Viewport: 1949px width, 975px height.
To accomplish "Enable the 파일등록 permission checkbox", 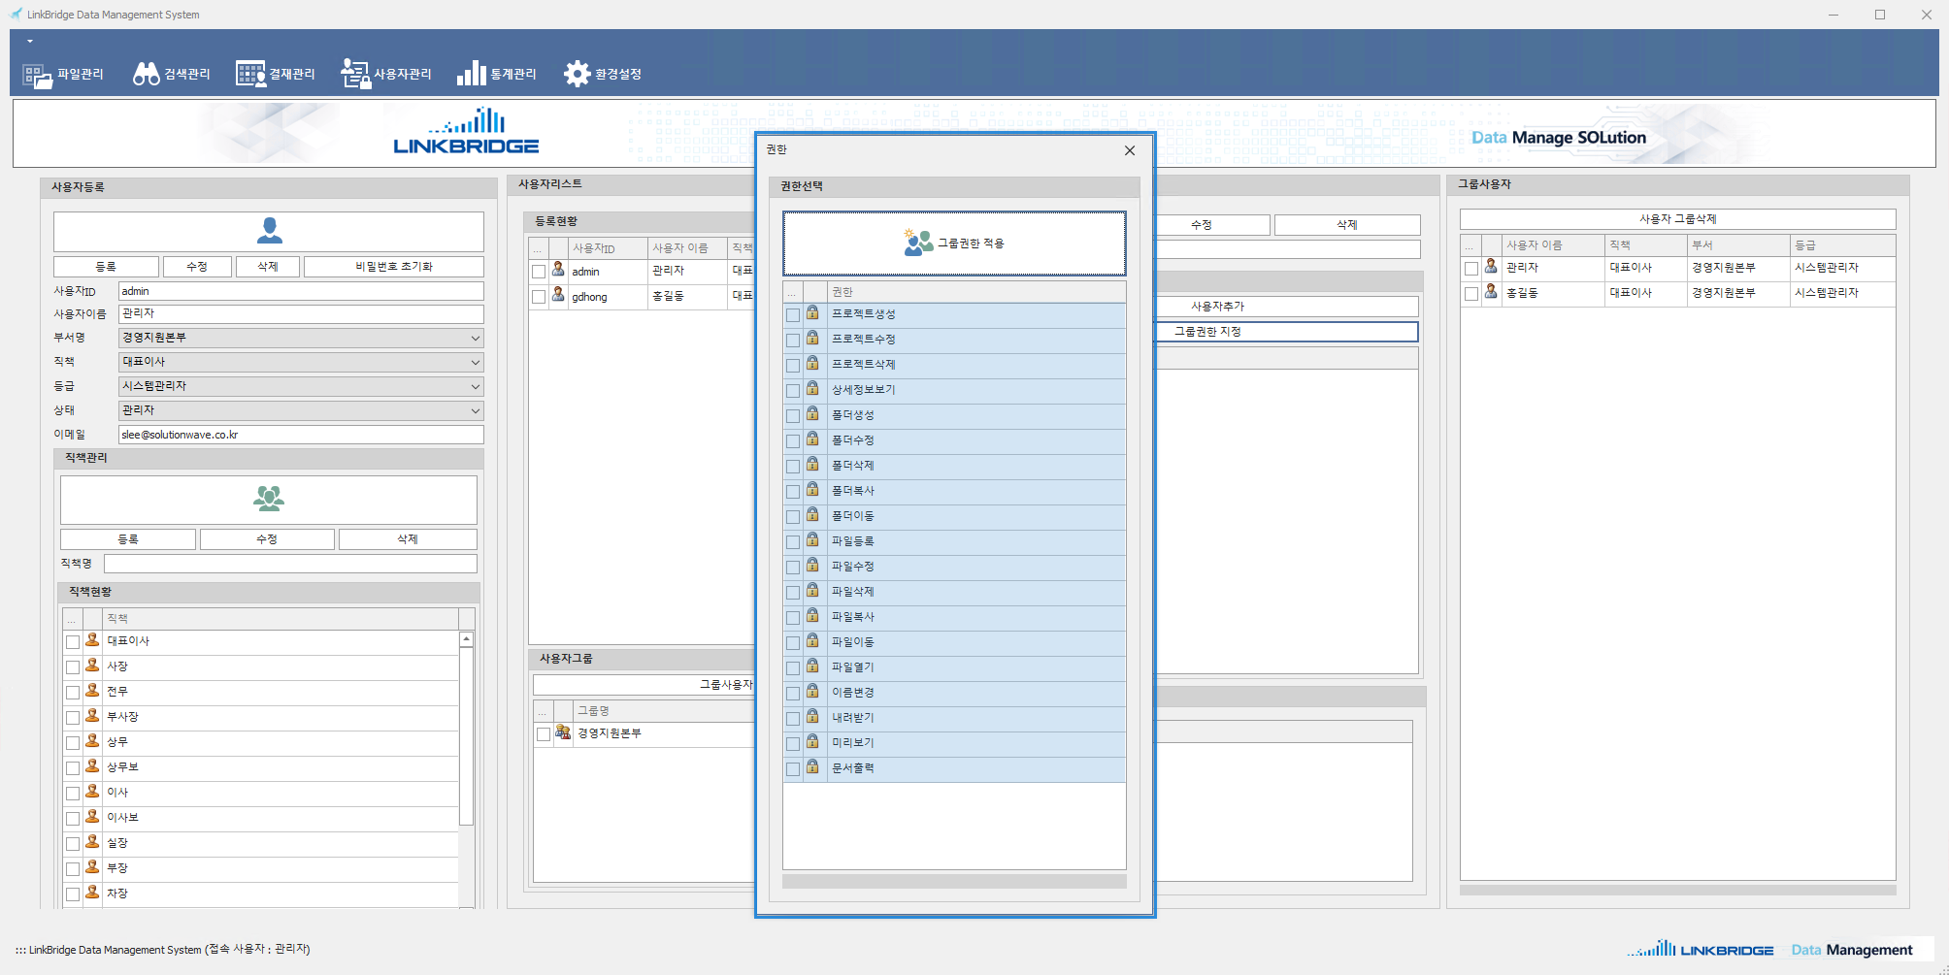I will [x=793, y=541].
